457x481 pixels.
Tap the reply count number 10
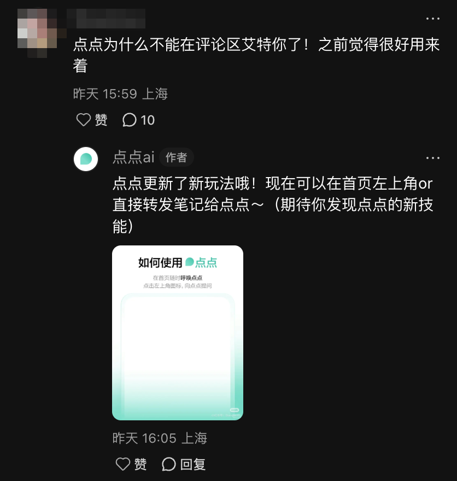[148, 120]
